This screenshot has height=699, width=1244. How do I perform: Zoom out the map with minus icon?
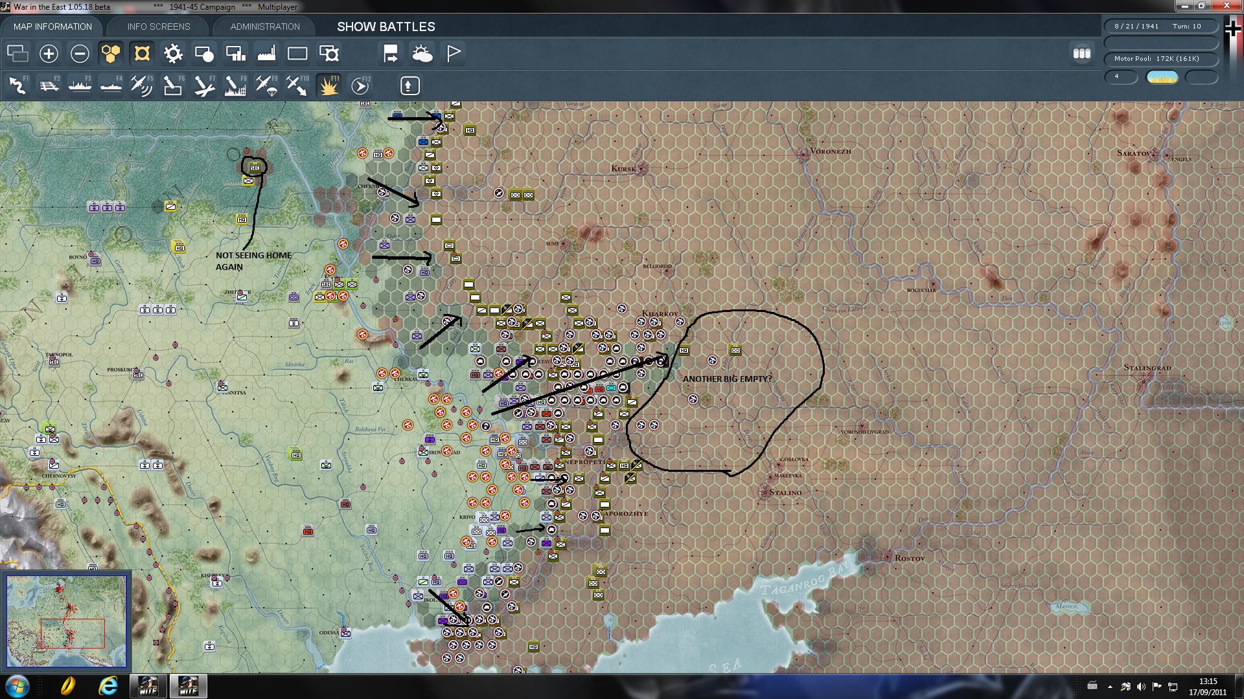tap(80, 53)
